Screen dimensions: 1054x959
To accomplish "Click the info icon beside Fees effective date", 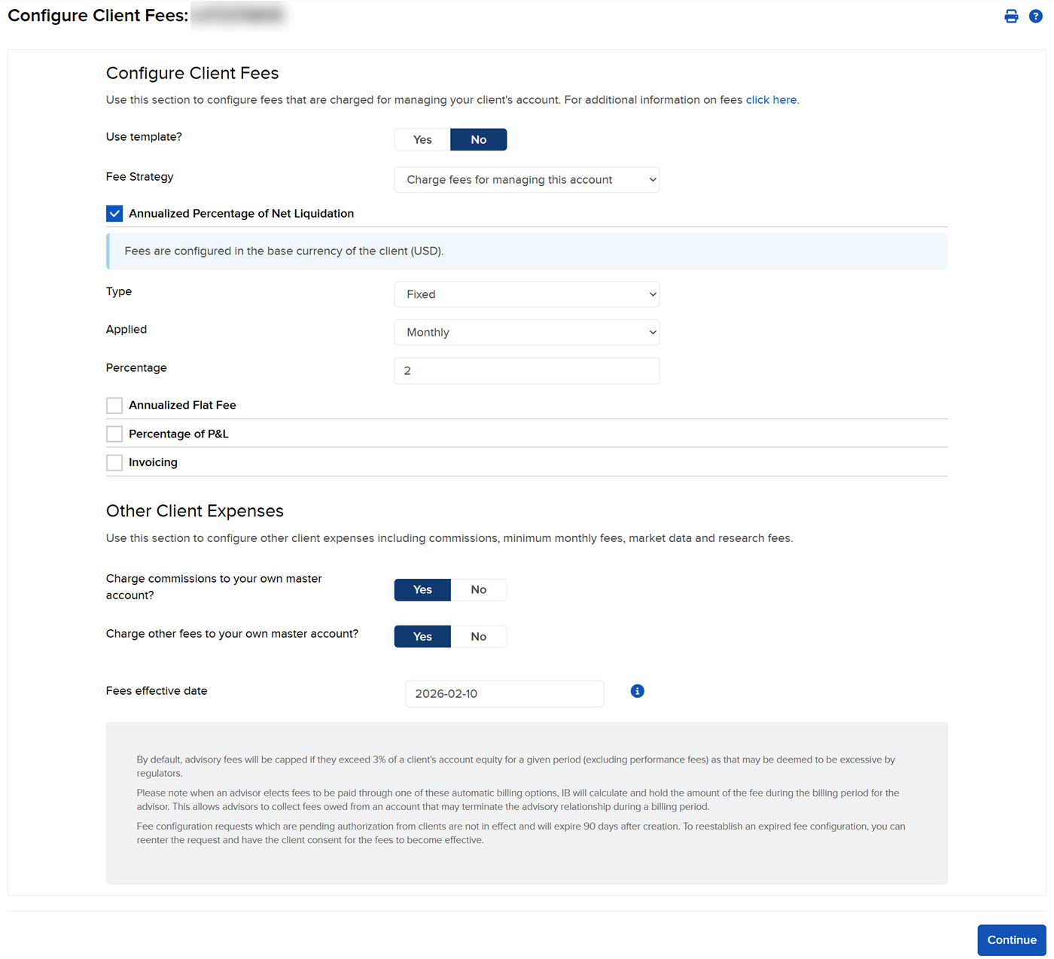I will click(x=637, y=690).
